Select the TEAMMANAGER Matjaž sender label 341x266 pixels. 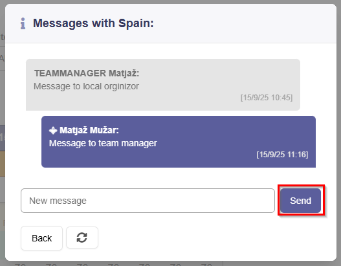[x=87, y=73]
